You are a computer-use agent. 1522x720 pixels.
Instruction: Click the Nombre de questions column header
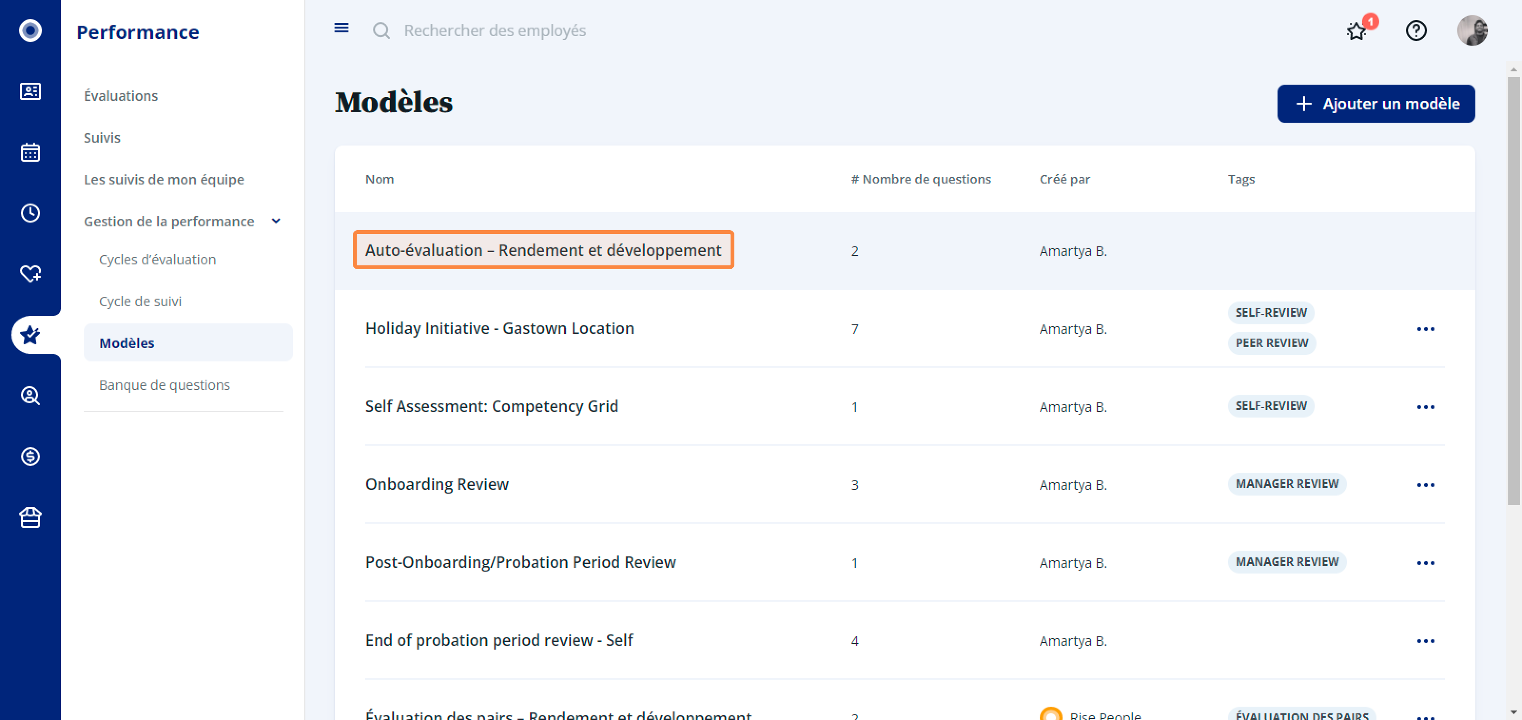coord(920,179)
